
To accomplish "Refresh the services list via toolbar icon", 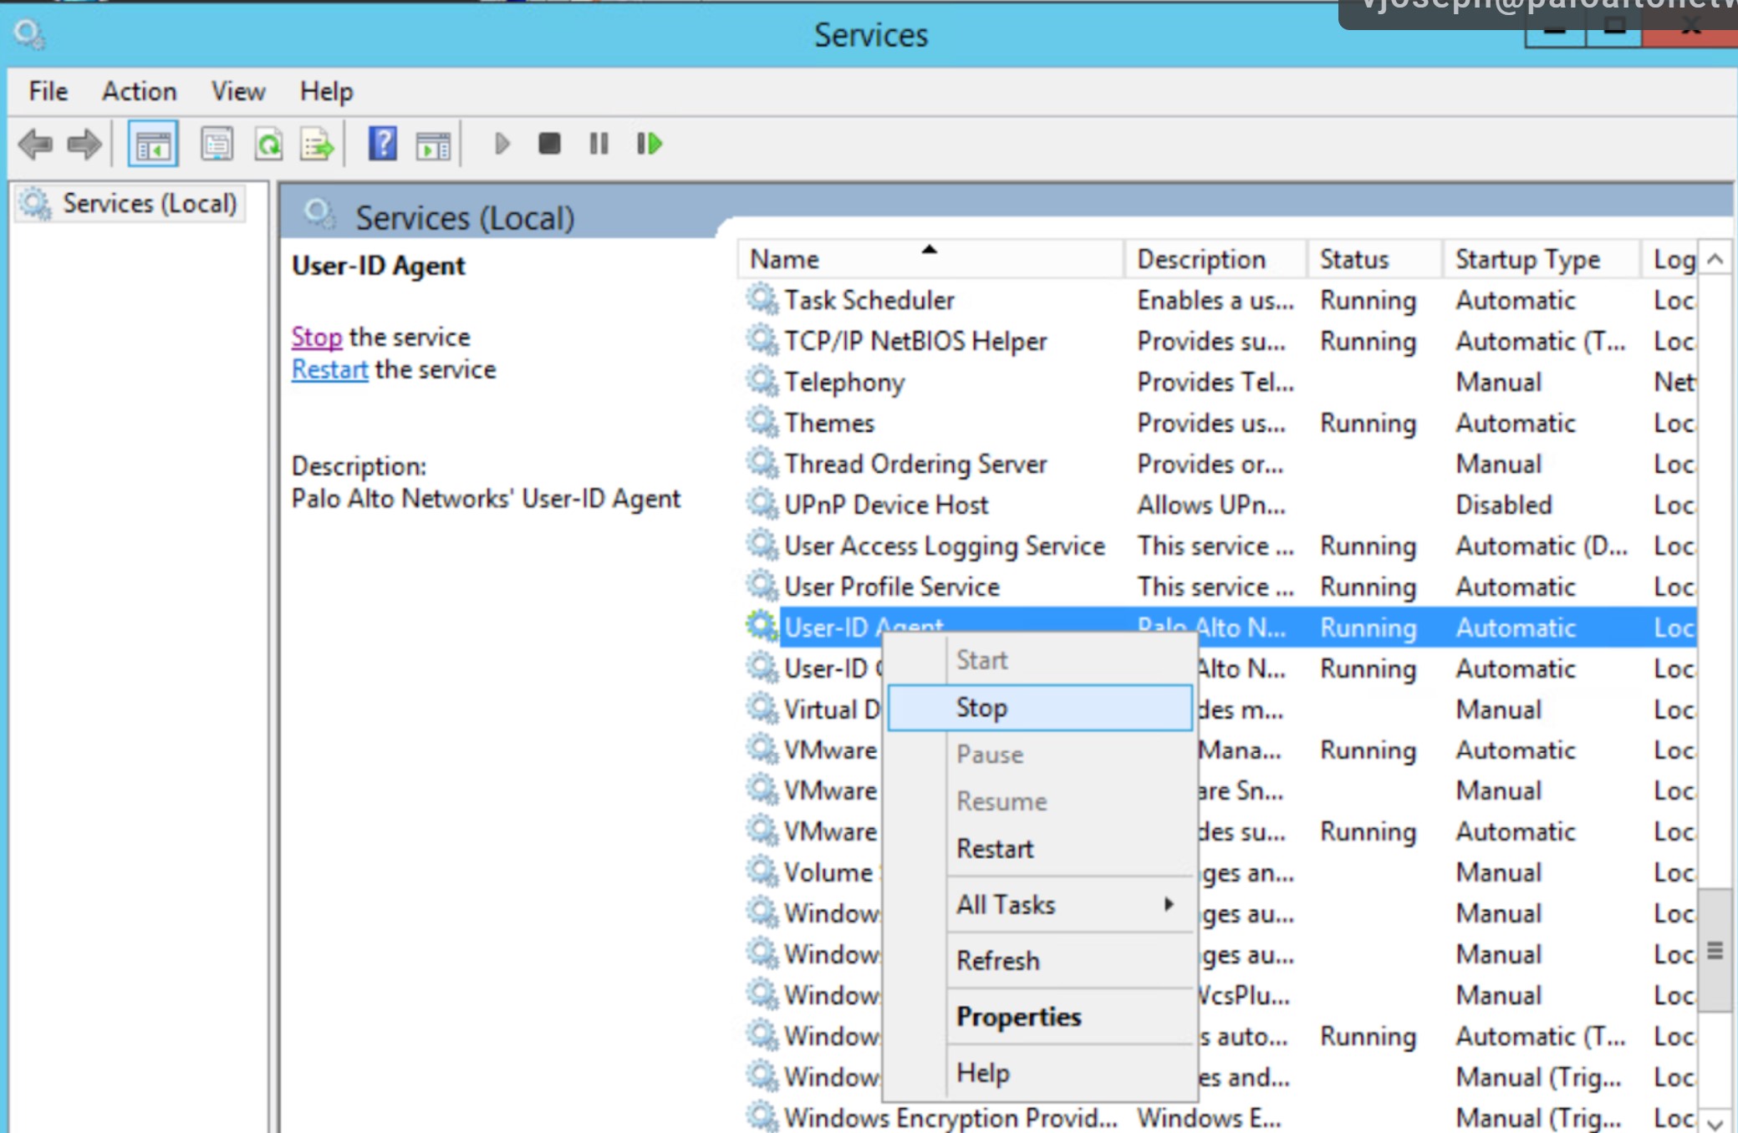I will pyautogui.click(x=268, y=144).
